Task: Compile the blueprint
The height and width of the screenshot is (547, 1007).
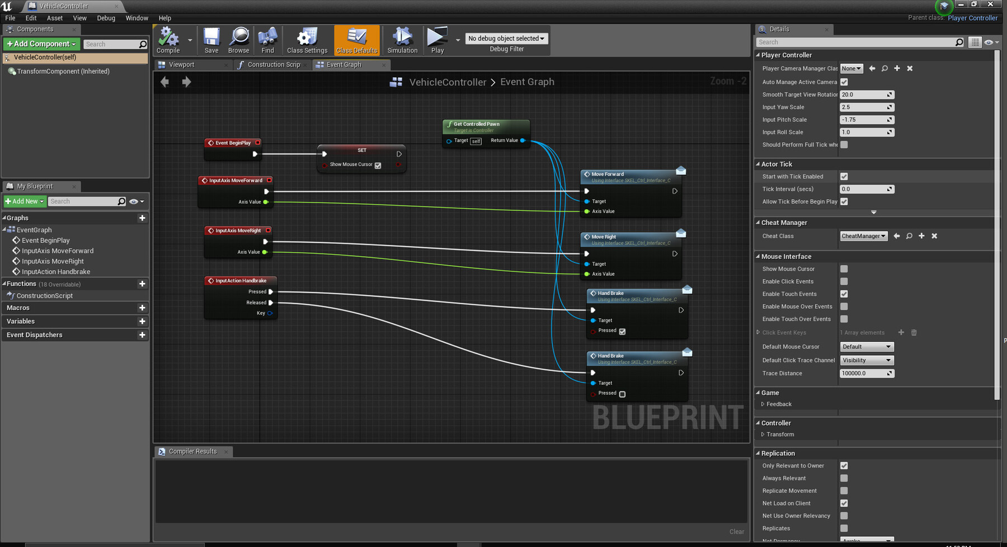Action: 169,40
